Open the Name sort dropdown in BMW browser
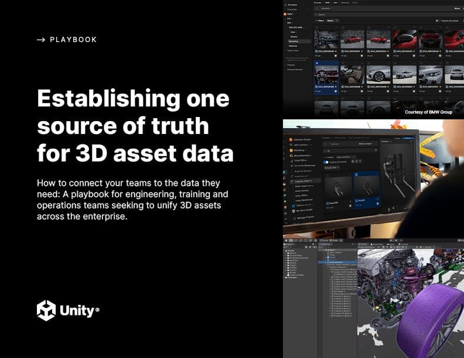464x358 pixels. point(332,20)
